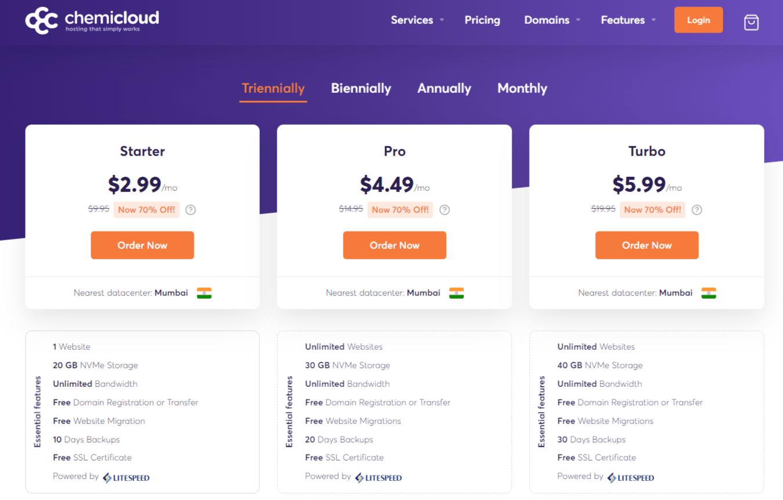Switch to the Biennially billing tab
The width and height of the screenshot is (783, 500).
pyautogui.click(x=361, y=88)
